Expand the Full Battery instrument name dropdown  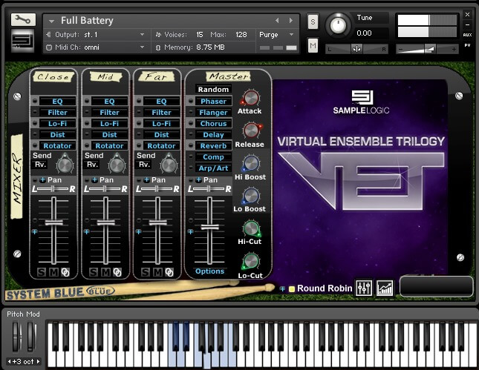click(51, 21)
